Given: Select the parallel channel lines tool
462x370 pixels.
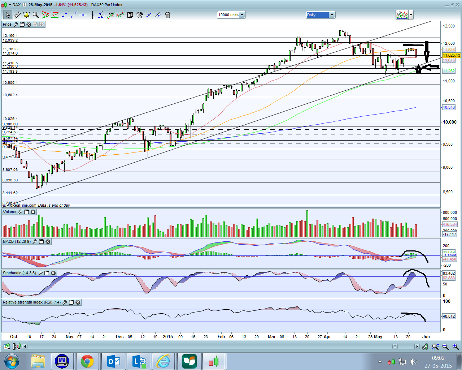Looking at the screenshot, I should pyautogui.click(x=102, y=15).
